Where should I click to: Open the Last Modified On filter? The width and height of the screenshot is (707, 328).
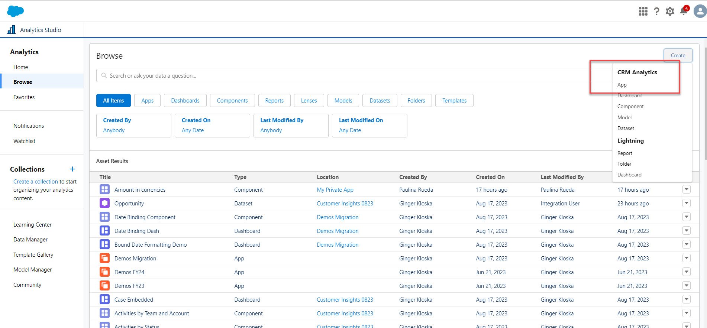(x=369, y=126)
